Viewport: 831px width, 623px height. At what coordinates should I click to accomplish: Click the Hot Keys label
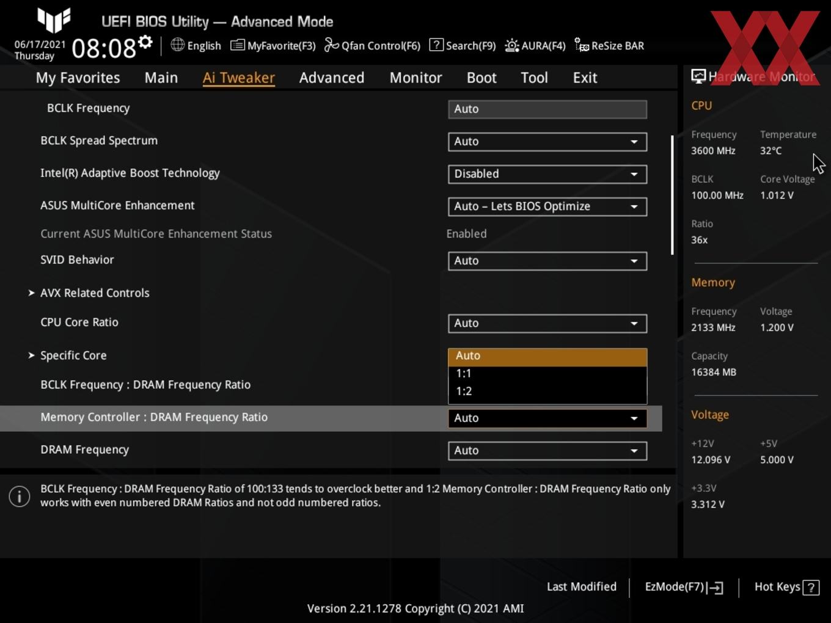777,587
